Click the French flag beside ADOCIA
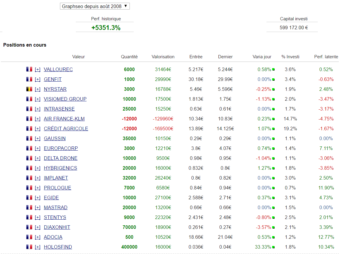The width and height of the screenshot is (339, 254). 29,237
